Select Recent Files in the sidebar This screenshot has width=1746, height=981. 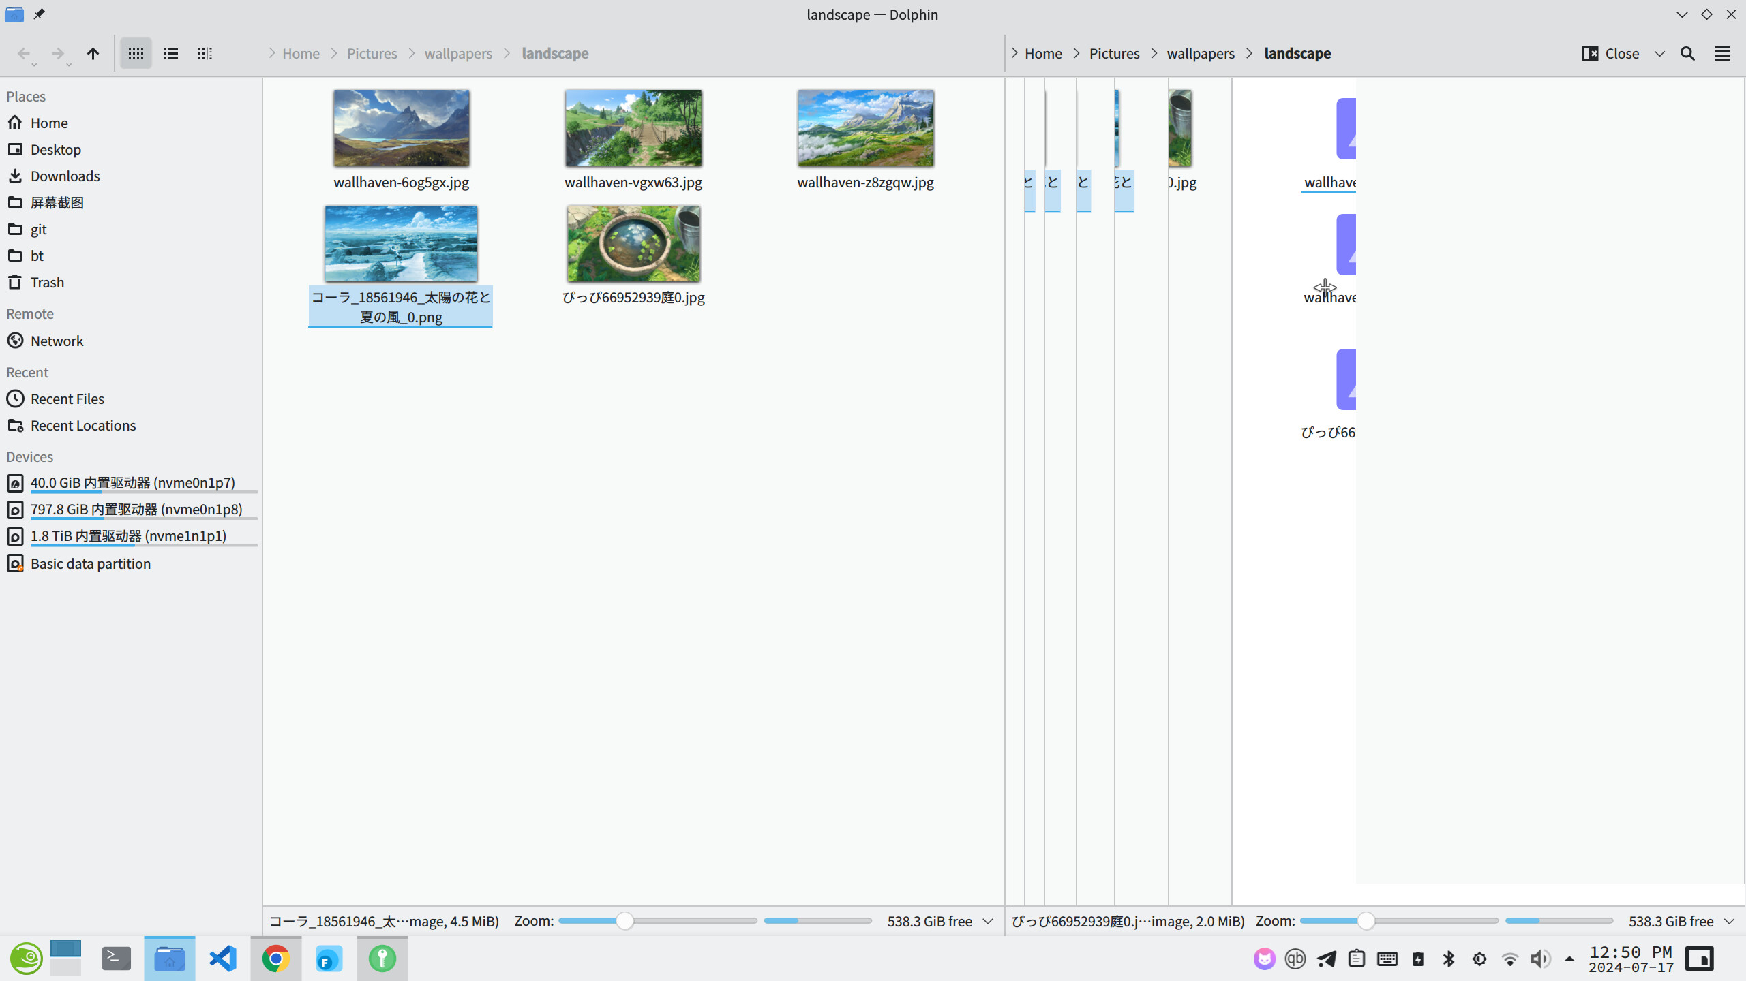click(66, 399)
